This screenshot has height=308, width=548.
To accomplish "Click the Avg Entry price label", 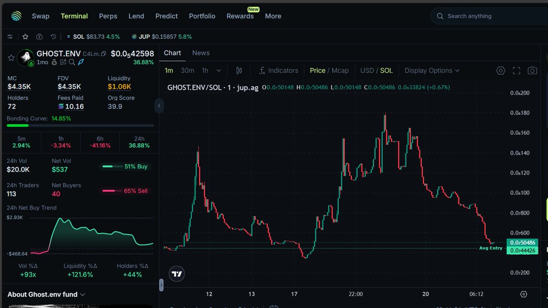I will pyautogui.click(x=491, y=248).
